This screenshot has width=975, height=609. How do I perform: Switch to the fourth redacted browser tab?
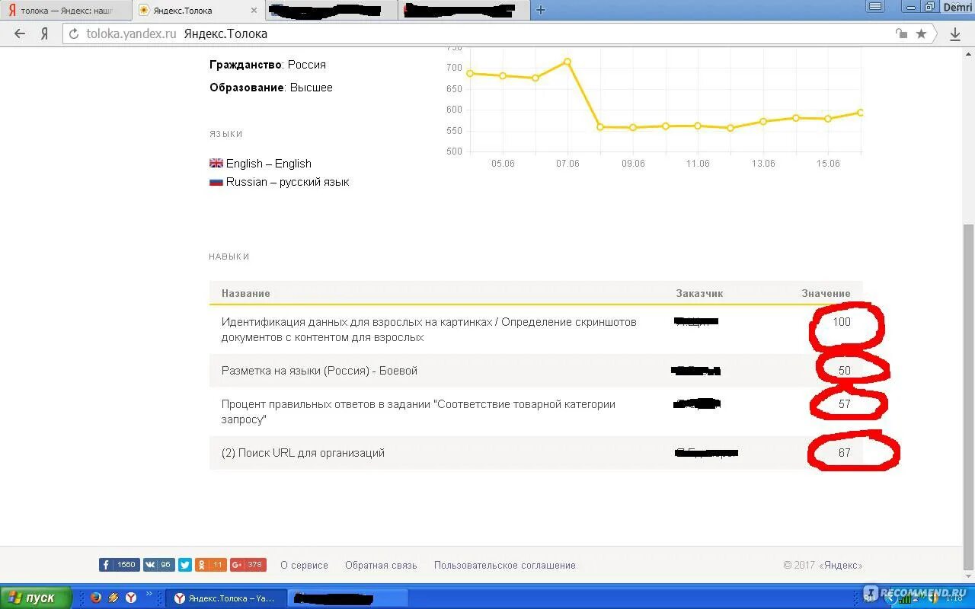pyautogui.click(x=465, y=11)
